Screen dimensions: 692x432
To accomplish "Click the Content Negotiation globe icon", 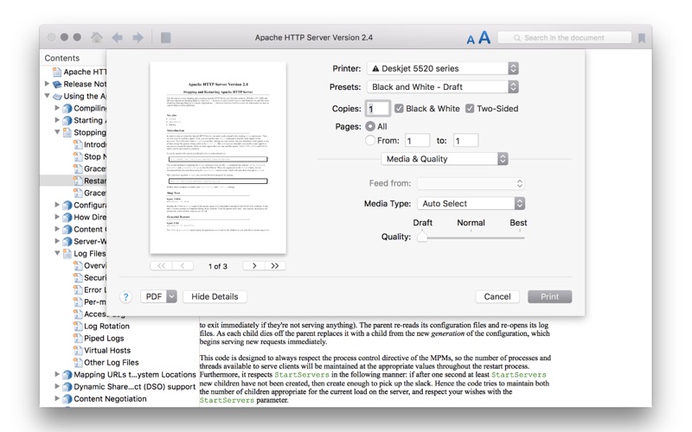I will coord(67,399).
